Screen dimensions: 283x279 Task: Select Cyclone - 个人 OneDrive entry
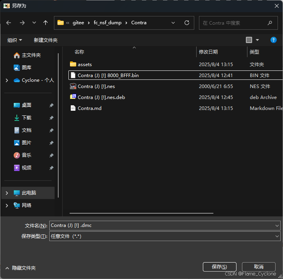(x=34, y=80)
